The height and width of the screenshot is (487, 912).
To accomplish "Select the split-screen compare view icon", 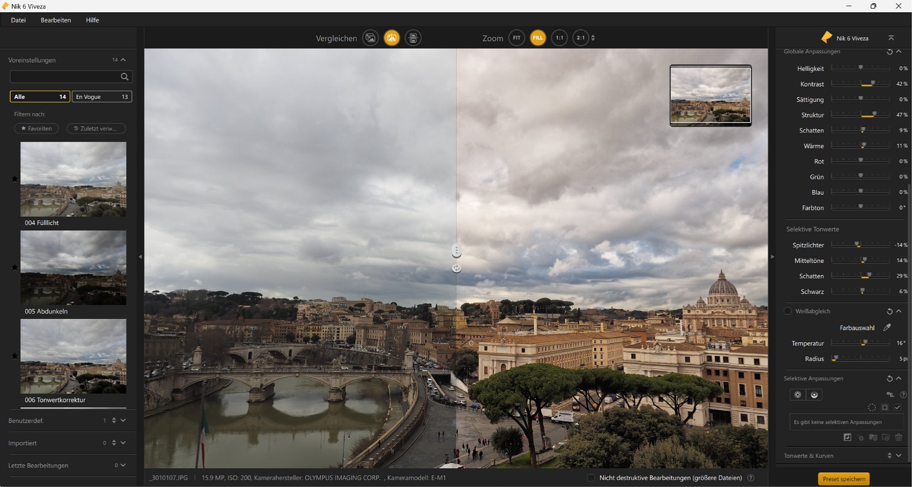I will coord(392,38).
